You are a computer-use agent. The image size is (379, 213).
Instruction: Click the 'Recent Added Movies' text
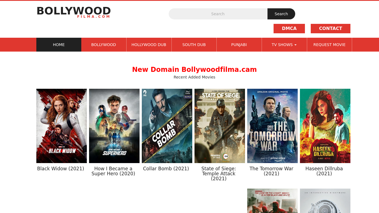[x=194, y=77]
